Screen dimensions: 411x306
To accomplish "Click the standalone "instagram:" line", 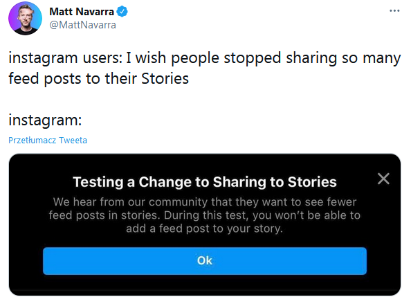I will pos(45,120).
